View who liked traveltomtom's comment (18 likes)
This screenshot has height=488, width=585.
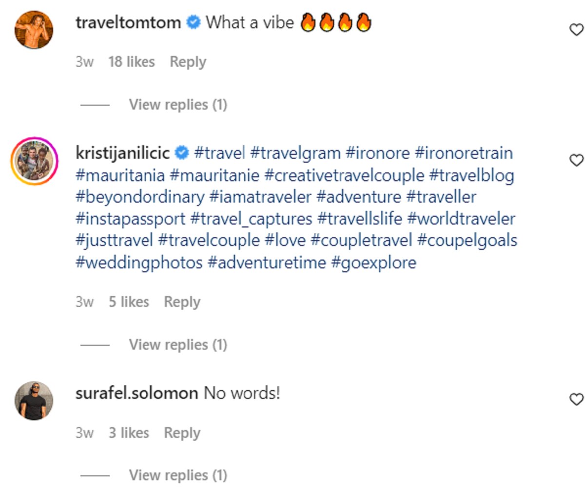tap(131, 62)
